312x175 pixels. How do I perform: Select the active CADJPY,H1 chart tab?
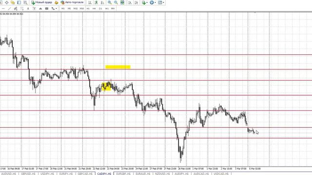coord(104,174)
